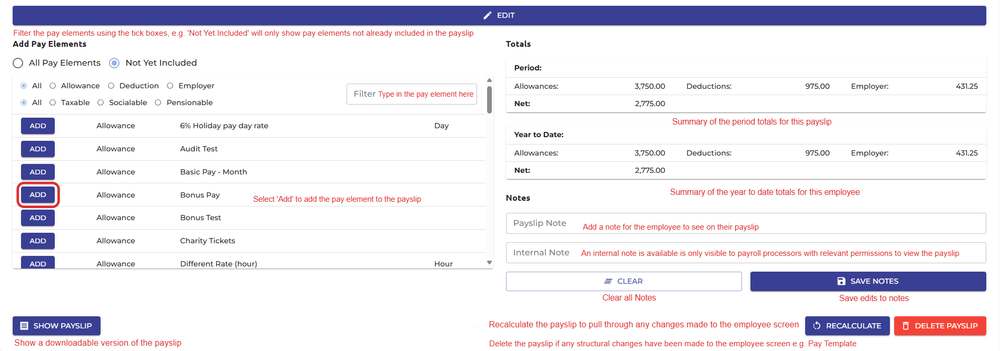Click the Period Employer value 431.25
1000x351 pixels.
(967, 86)
